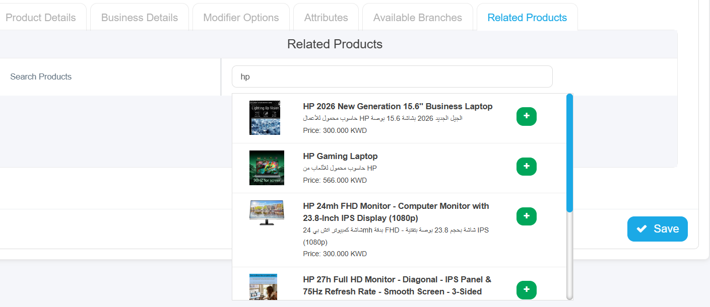Click the Related Products section heading
Image resolution: width=710 pixels, height=307 pixels.
coord(335,44)
